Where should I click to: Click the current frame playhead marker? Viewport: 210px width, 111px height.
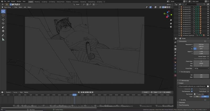[x=75, y=95]
